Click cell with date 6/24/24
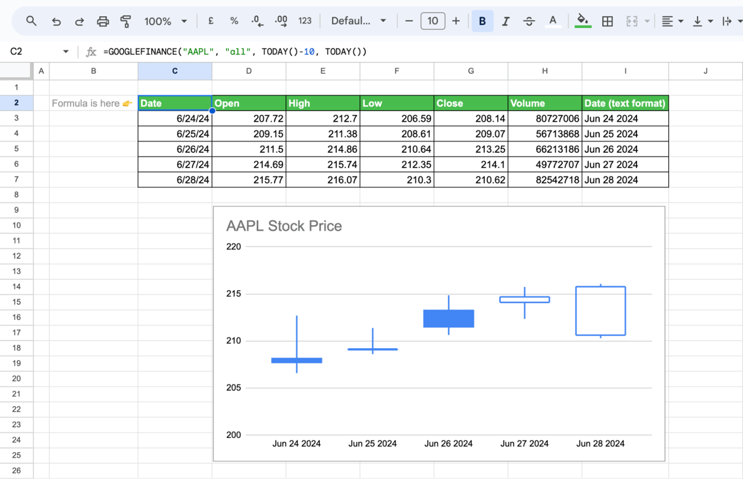 (x=175, y=119)
